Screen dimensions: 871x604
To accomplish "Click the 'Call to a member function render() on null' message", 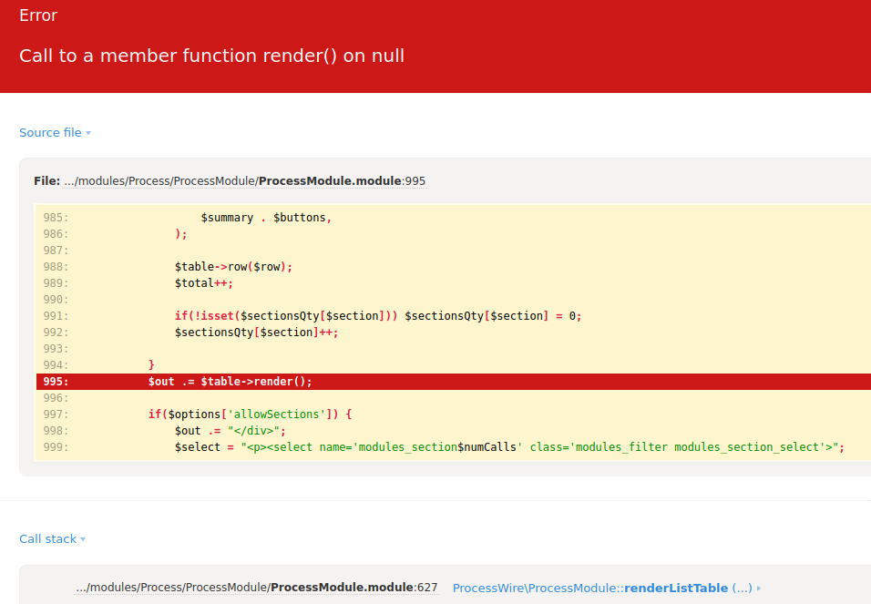I will (211, 56).
